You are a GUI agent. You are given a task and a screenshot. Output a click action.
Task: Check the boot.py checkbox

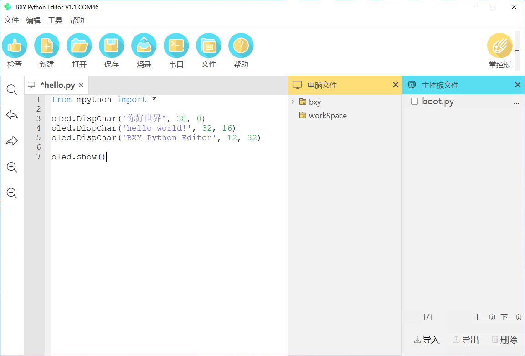[415, 102]
